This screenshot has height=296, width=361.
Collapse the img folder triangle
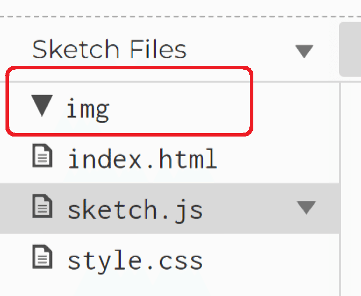[x=42, y=106]
